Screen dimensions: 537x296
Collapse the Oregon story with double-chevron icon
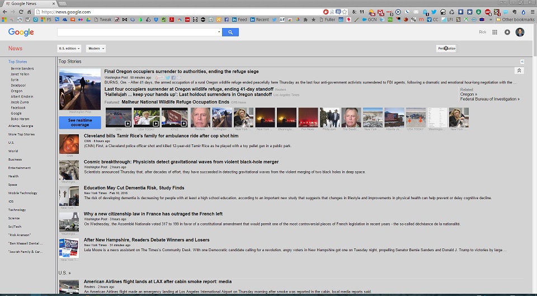coord(519,71)
